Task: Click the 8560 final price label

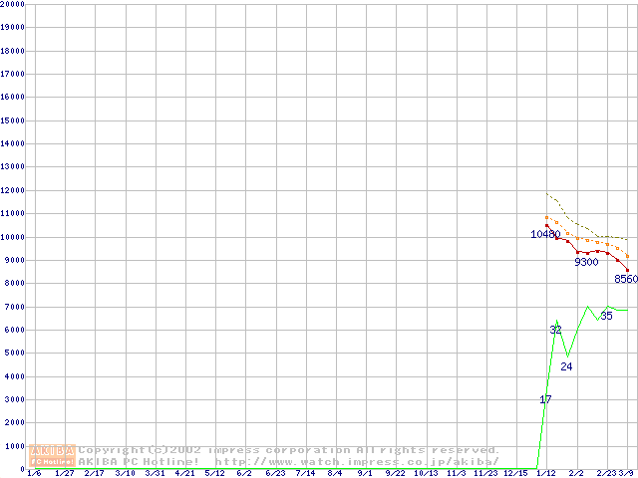Action: coord(625,280)
